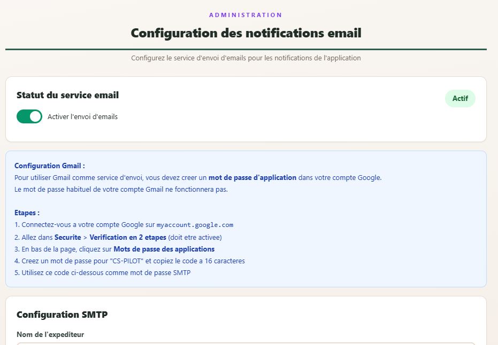
Task: Click step 4 mentioning "CS-PILOT"
Action: click(x=129, y=261)
